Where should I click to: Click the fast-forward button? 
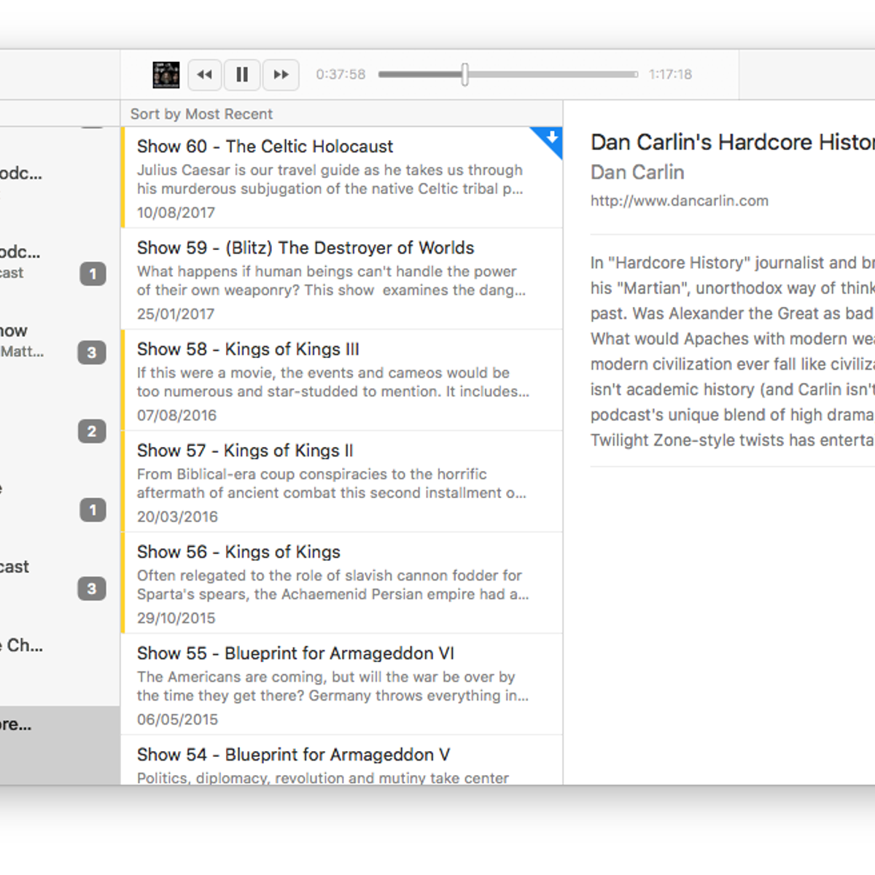[281, 74]
